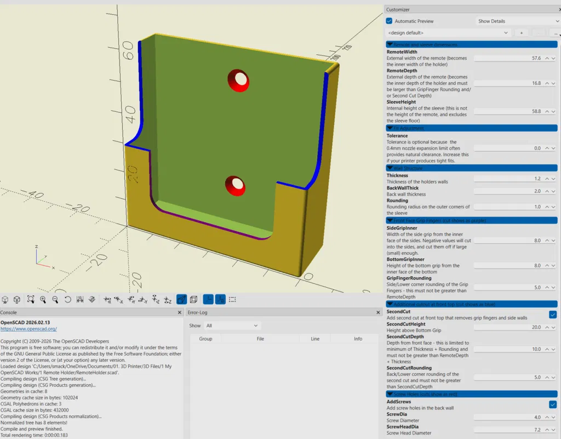Sort Error-Log by the File column
The height and width of the screenshot is (439, 561).
click(x=260, y=339)
